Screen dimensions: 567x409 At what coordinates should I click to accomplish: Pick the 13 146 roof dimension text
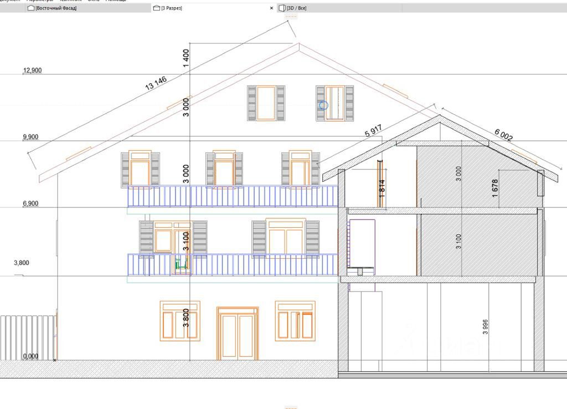tap(156, 83)
